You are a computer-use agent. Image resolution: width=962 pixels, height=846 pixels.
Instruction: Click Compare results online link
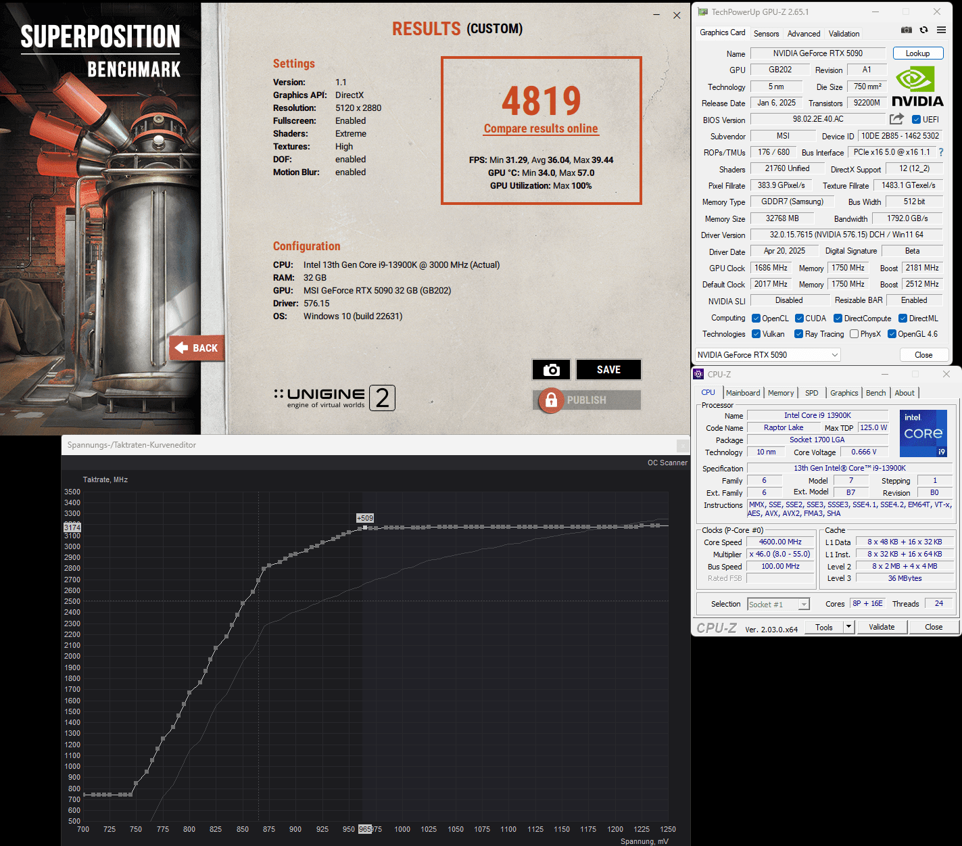click(541, 128)
